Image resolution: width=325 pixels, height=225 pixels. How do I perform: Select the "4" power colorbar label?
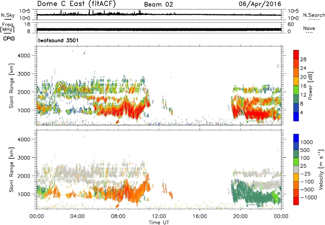click(x=301, y=112)
